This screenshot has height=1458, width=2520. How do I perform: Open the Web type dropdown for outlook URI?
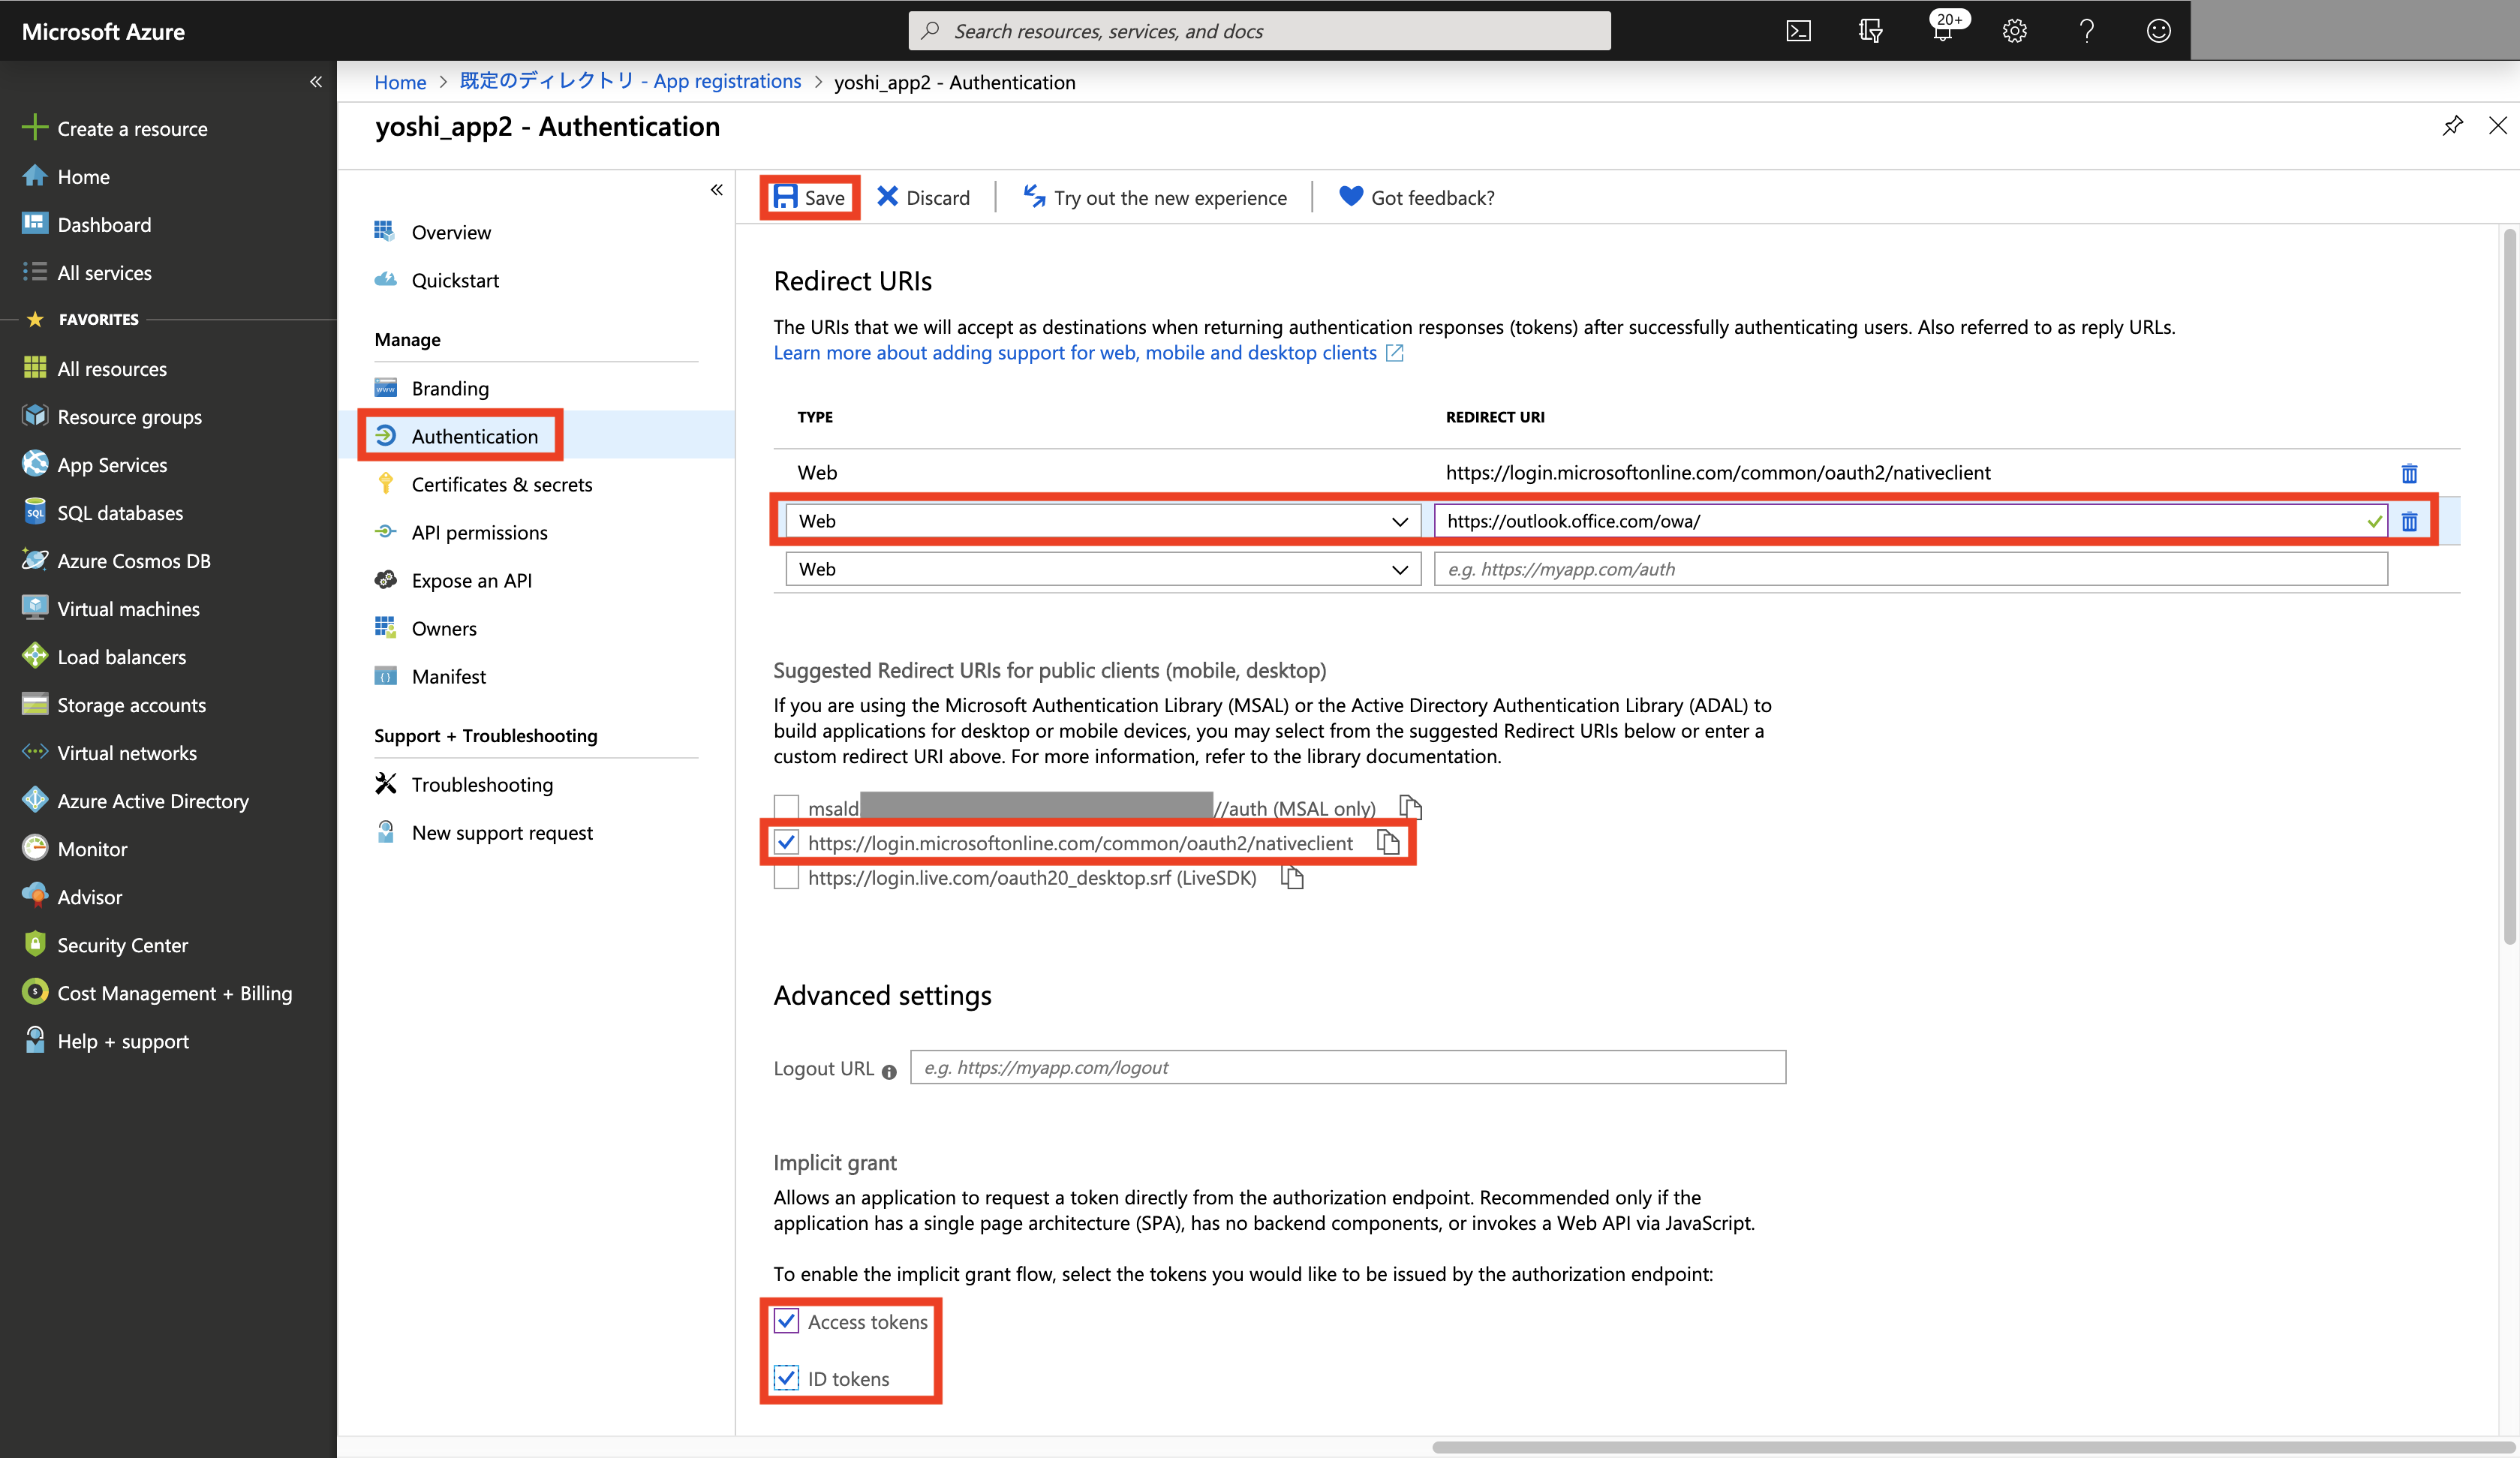[1102, 521]
